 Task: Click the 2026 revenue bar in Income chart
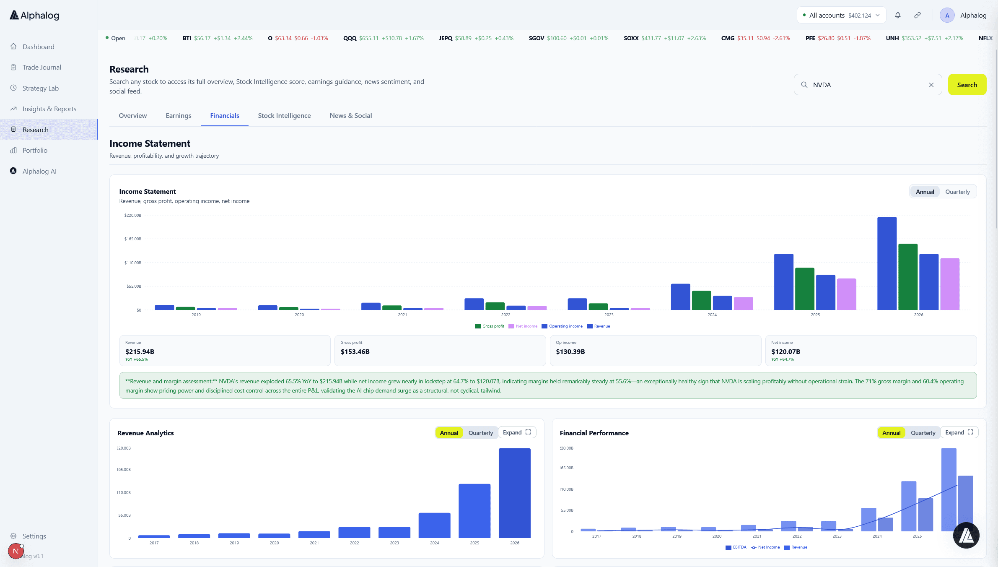pos(887,263)
